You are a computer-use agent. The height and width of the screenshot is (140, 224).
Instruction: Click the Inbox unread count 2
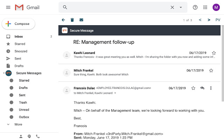coord(51,36)
